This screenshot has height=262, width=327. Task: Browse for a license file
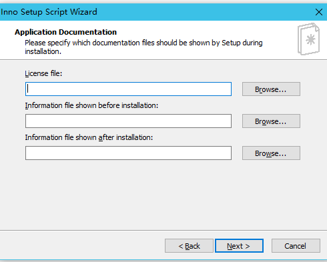pyautogui.click(x=271, y=89)
